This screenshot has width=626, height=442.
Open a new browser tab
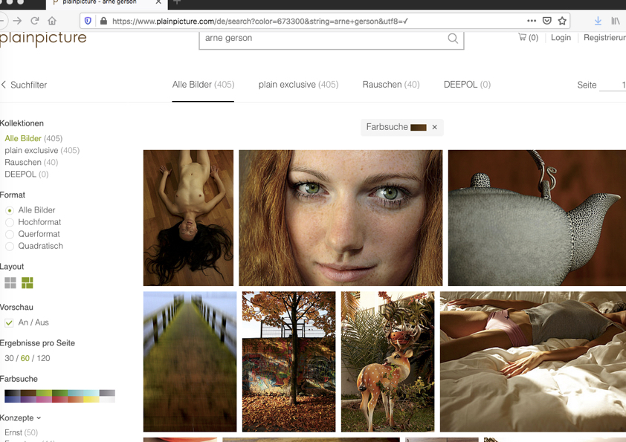pos(177,2)
